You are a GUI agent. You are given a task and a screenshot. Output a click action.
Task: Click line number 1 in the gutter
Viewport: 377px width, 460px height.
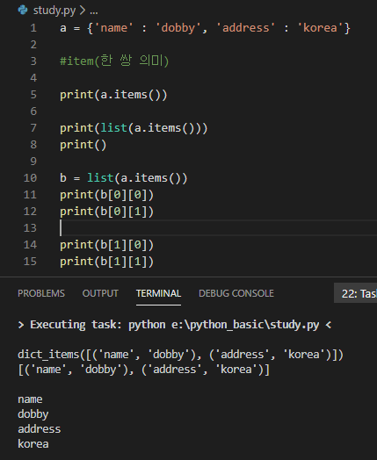point(33,28)
